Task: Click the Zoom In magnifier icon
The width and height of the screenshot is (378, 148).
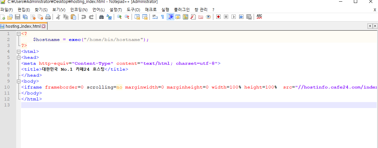Action: tap(119, 17)
